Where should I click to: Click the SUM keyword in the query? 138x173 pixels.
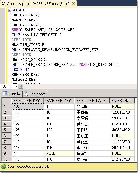[x=15, y=30]
